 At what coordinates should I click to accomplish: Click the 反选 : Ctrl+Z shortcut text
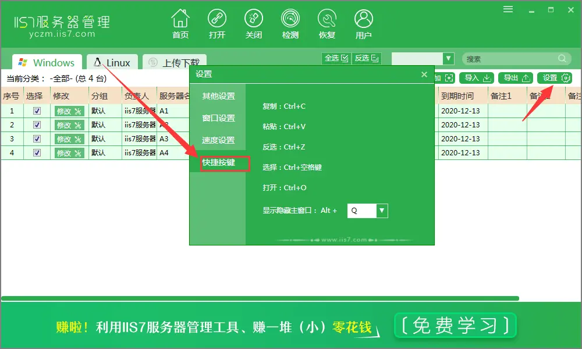coord(283,147)
